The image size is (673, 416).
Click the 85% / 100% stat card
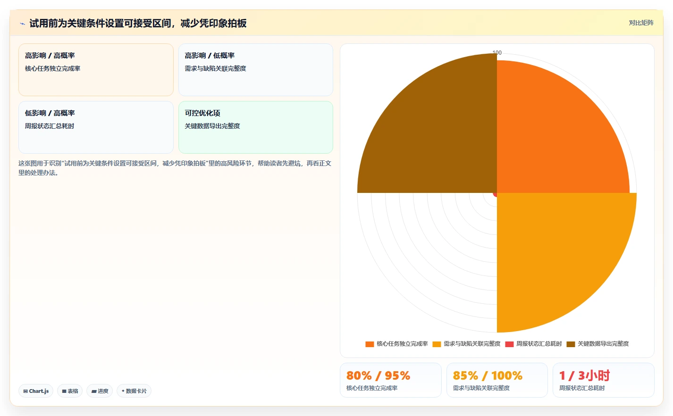tap(497, 380)
